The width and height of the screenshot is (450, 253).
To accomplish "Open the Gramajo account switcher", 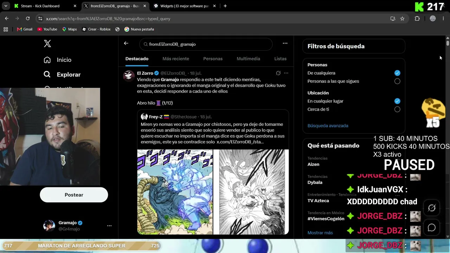I will point(77,226).
